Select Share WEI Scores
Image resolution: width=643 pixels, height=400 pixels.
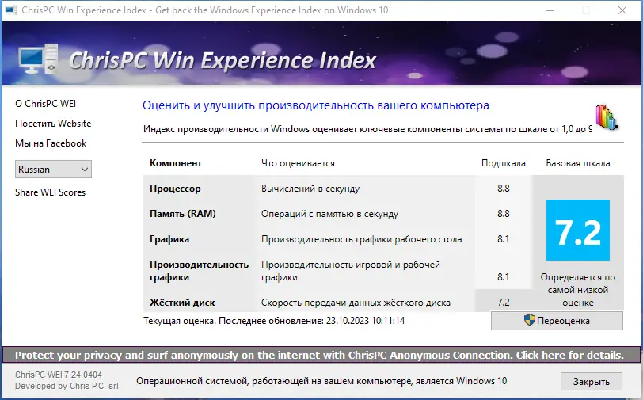pos(51,192)
